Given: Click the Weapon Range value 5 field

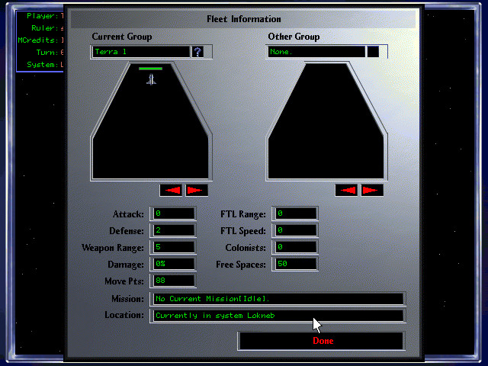Looking at the screenshot, I should click(173, 247).
